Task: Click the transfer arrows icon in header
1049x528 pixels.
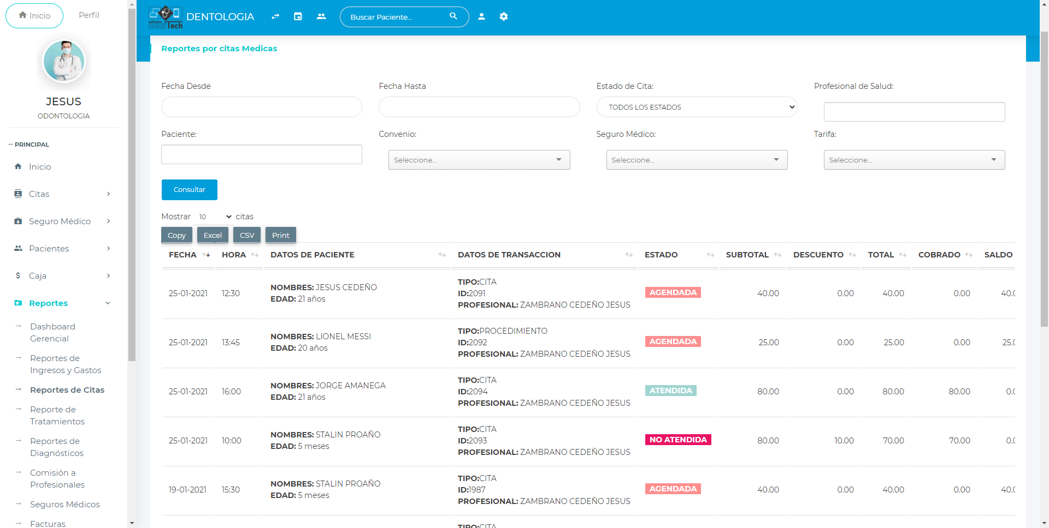Action: click(x=275, y=17)
